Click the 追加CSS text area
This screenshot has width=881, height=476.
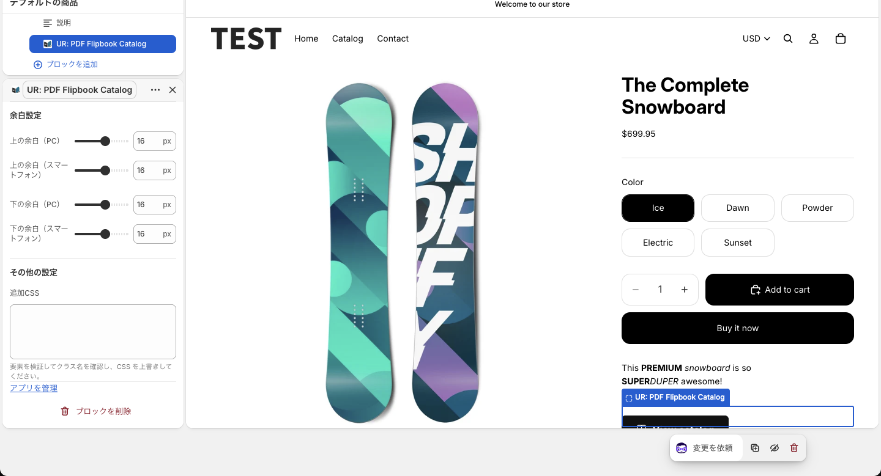pyautogui.click(x=93, y=332)
